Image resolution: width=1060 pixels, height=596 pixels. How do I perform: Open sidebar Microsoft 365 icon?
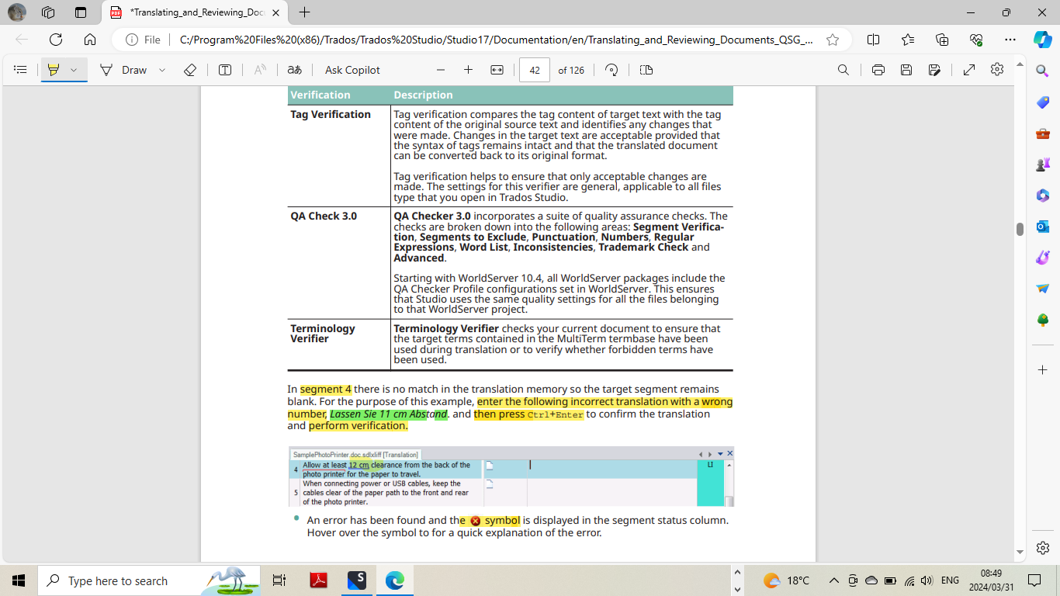(1043, 196)
